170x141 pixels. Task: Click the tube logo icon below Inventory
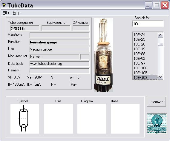click(x=157, y=124)
